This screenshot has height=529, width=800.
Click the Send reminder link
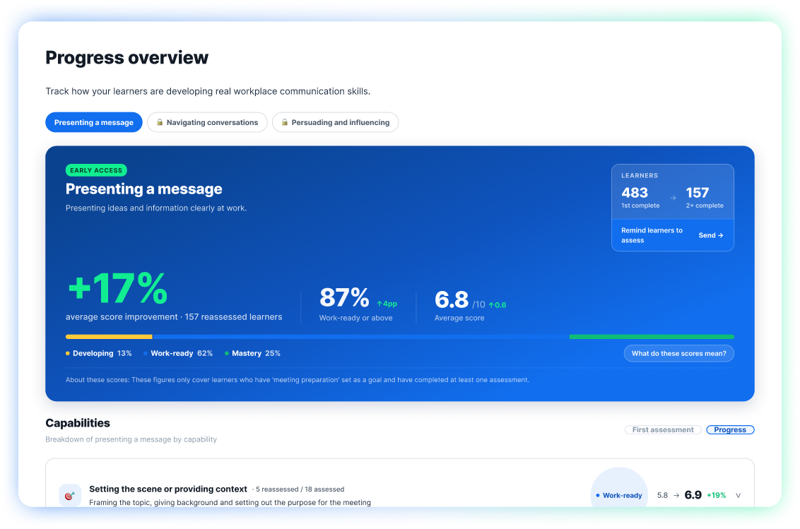[711, 235]
